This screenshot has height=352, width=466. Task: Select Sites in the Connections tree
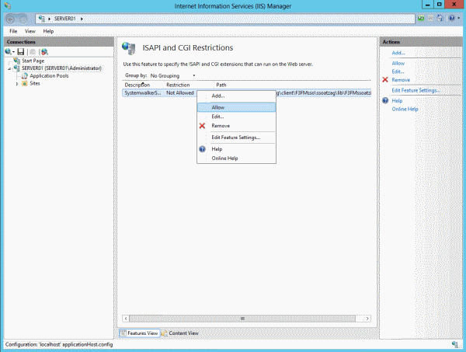(x=35, y=84)
